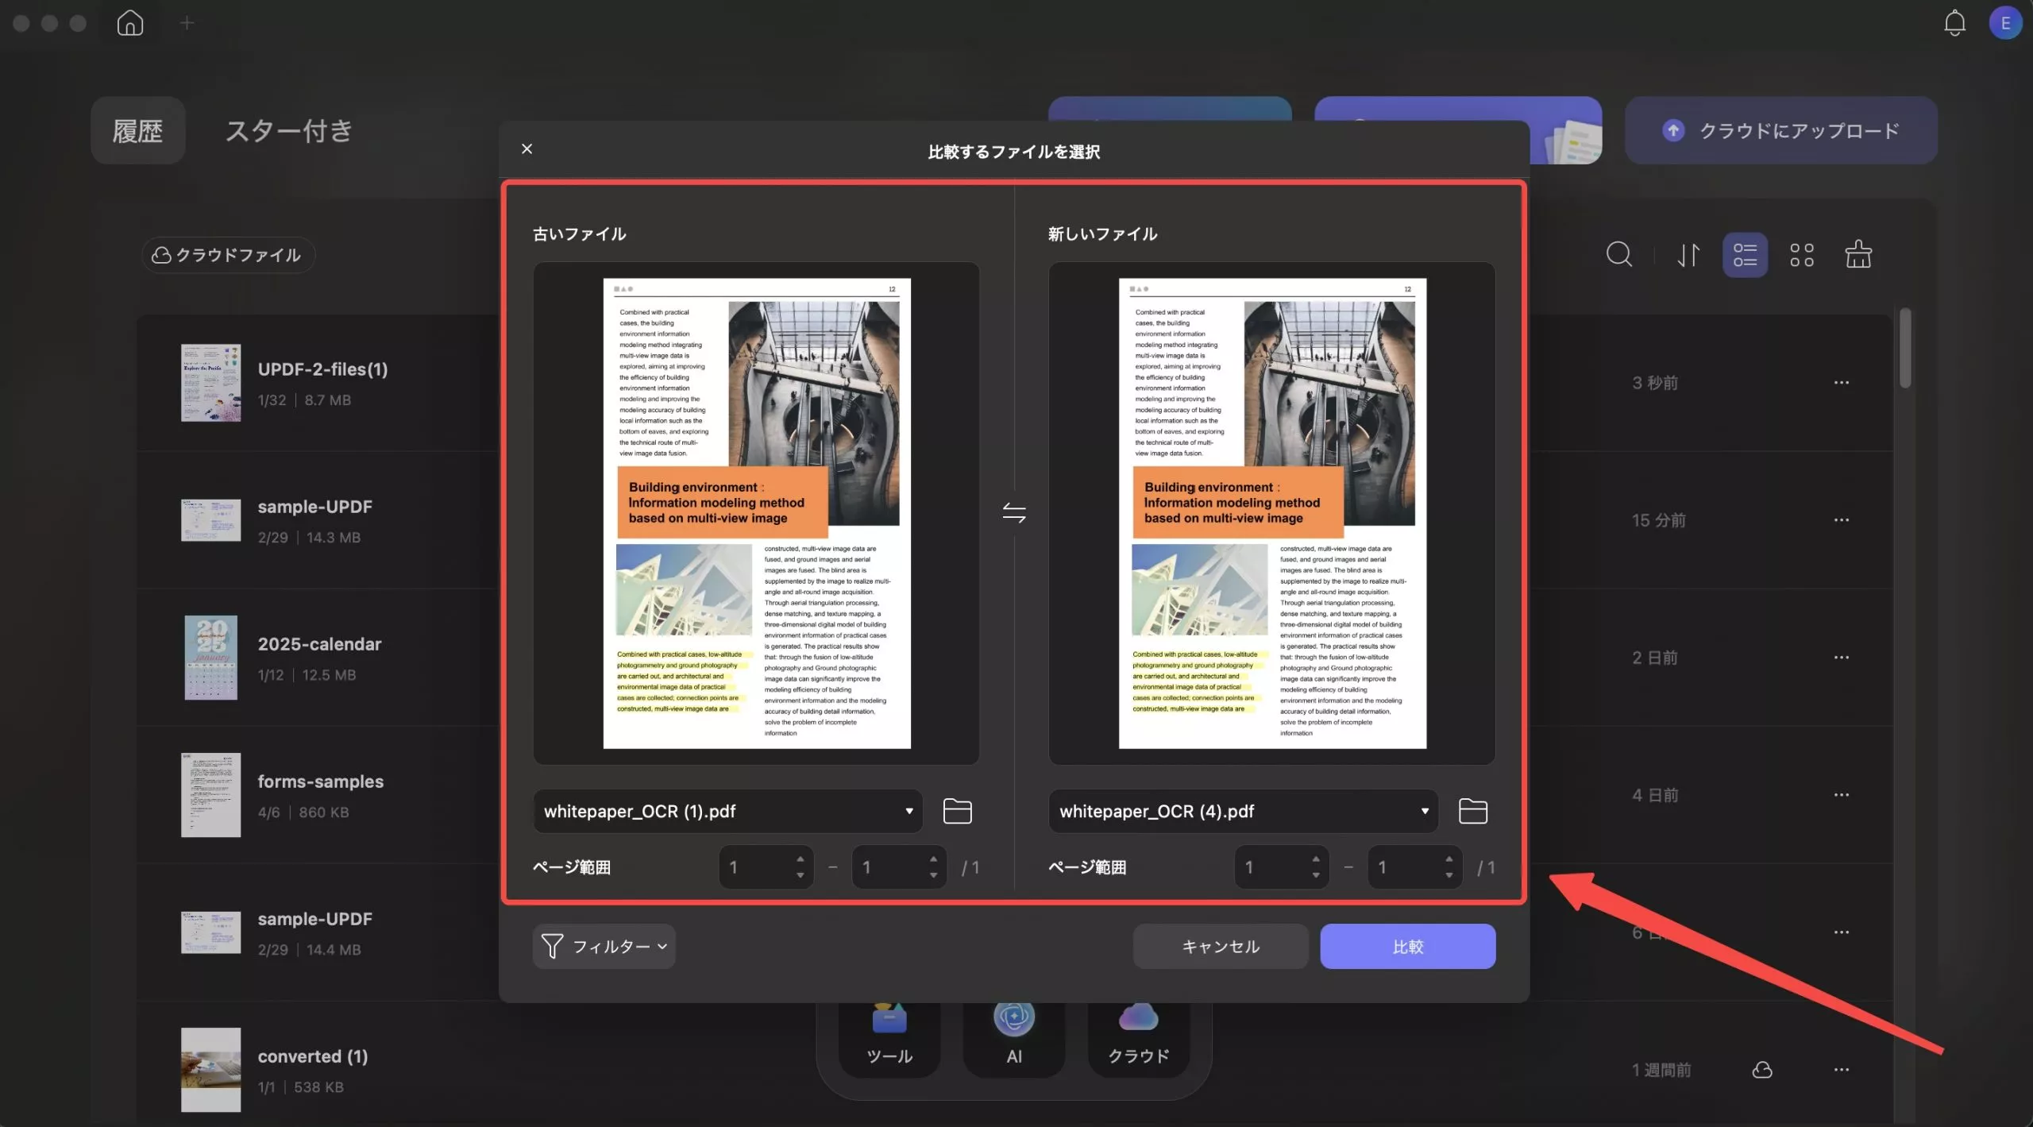Open the フィルター dropdown
Image resolution: width=2033 pixels, height=1127 pixels.
(604, 946)
